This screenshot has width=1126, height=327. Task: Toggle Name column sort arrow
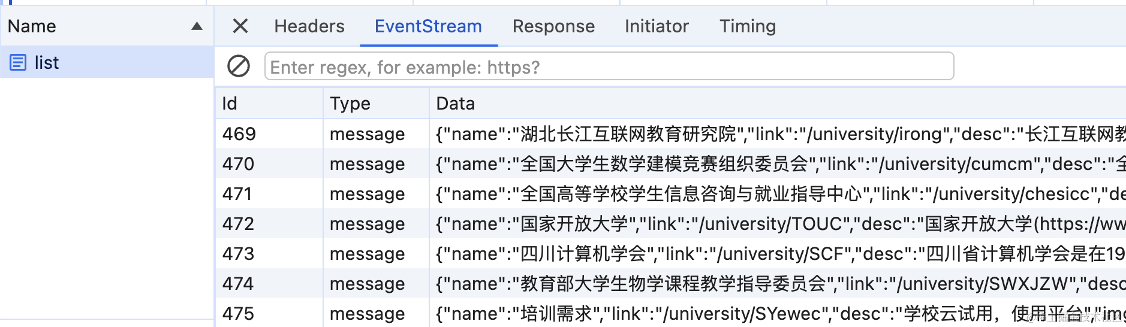(197, 26)
